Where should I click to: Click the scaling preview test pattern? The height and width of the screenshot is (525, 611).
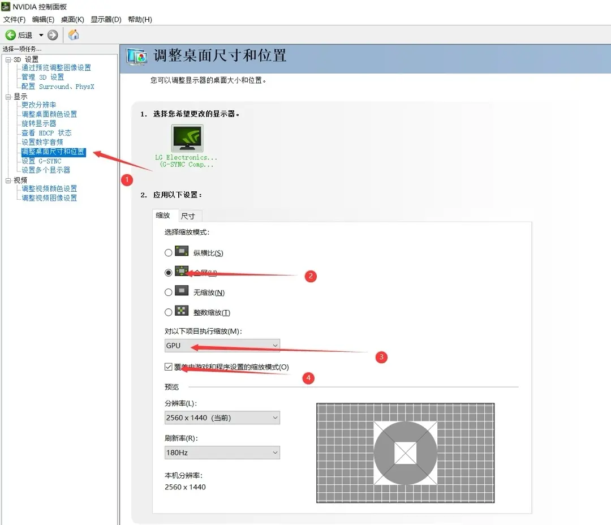click(x=405, y=453)
